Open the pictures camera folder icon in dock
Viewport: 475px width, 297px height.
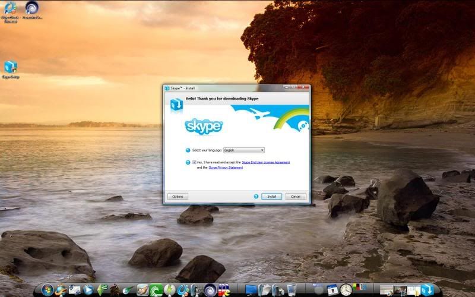point(278,290)
